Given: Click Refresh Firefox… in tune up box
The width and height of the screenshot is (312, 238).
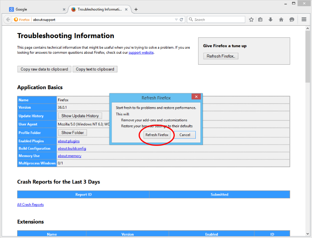Looking at the screenshot, I should pyautogui.click(x=221, y=56).
